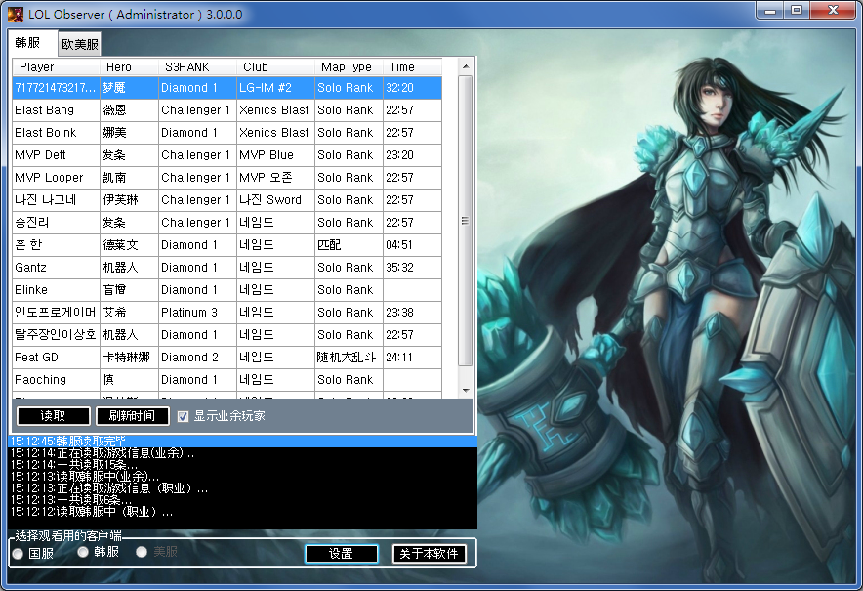
Task: Sort by the Club column header
Action: point(275,66)
